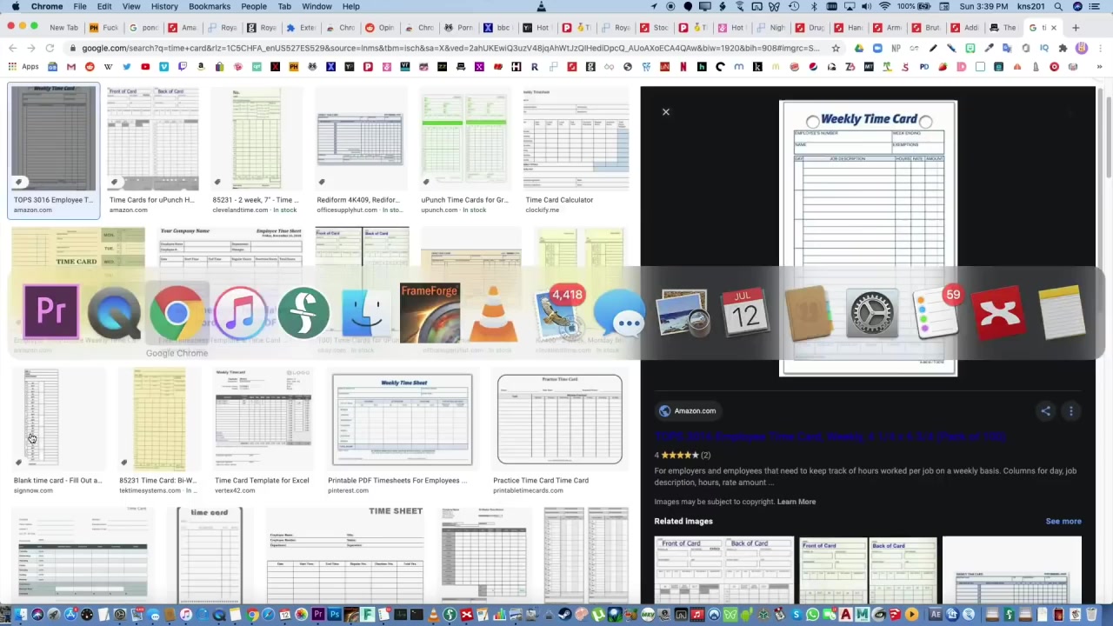Select yellow Notes app in app switcher
The image size is (1113, 626).
[1062, 311]
